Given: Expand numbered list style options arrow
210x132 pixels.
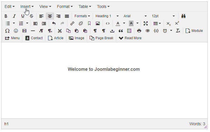Looking at the screenshot, I should [27, 23].
